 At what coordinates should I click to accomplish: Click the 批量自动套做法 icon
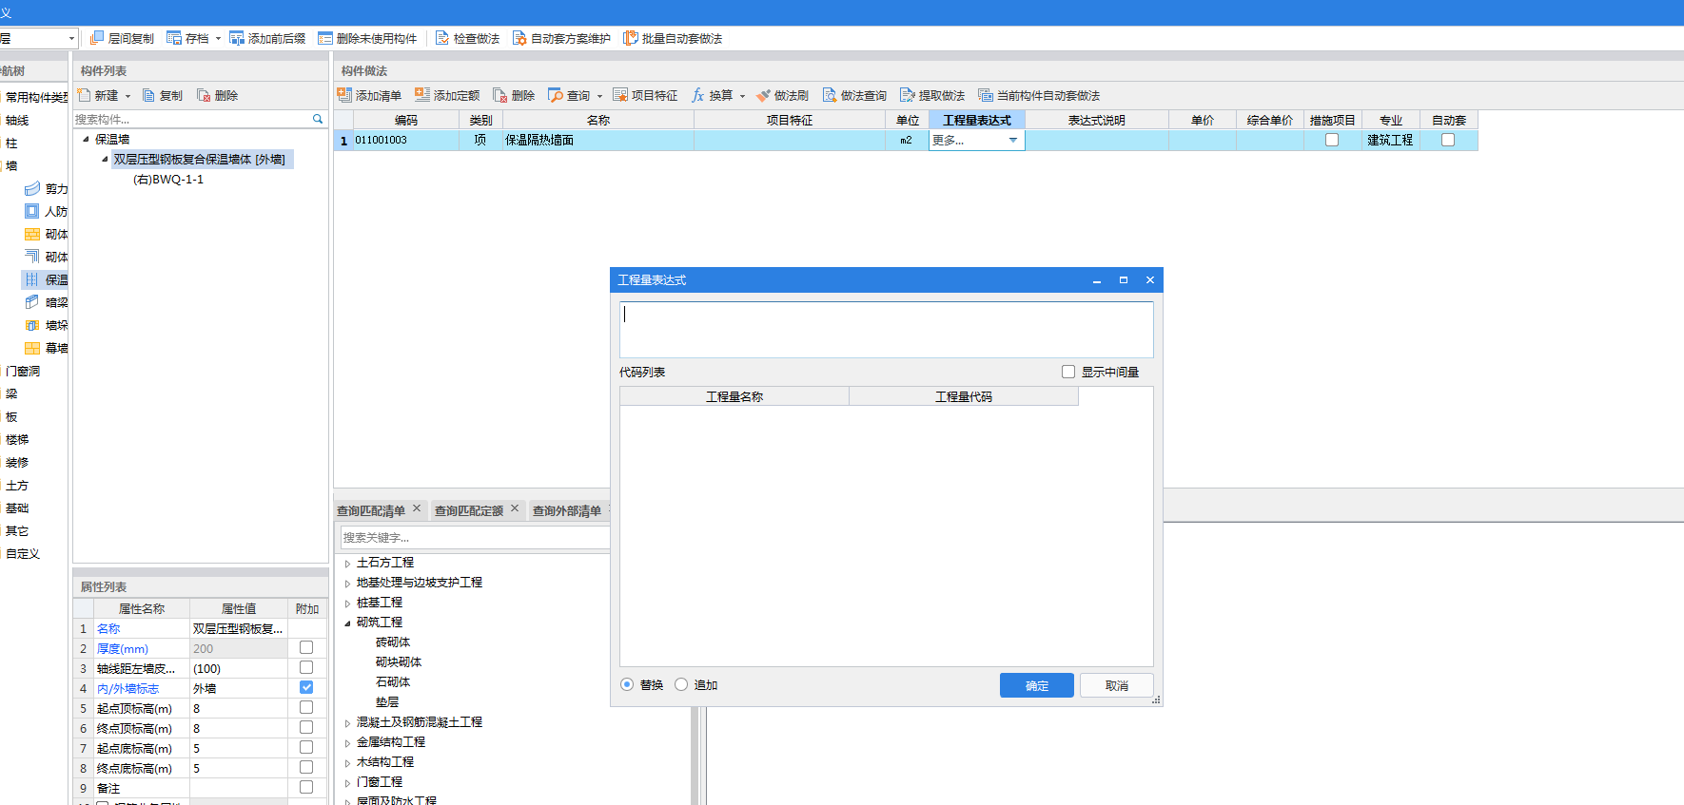click(631, 38)
